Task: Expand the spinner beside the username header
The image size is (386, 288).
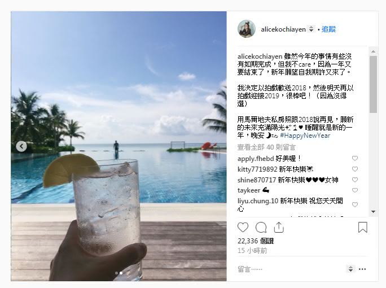Action: pyautogui.click(x=312, y=29)
